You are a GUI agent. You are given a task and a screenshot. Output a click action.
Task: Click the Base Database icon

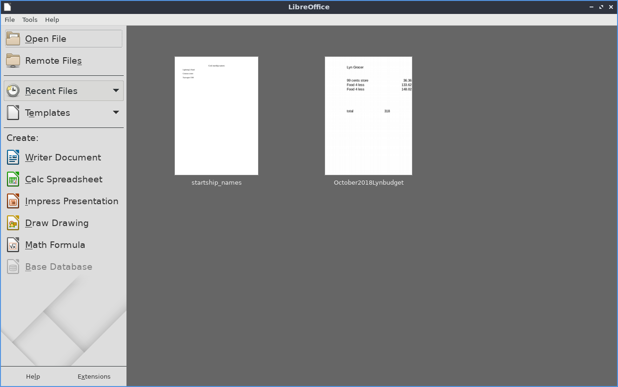pyautogui.click(x=13, y=267)
